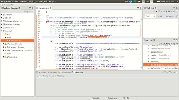Click the Synchronize Changed icon in Task List
Screen dimensions: 179x100
[x=159, y=11]
